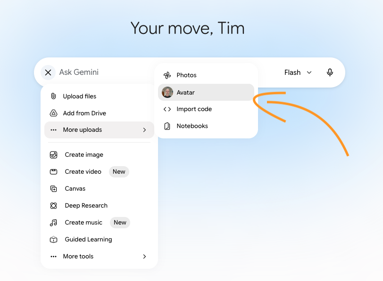The width and height of the screenshot is (383, 281).
Task: Click the Avatar profile thumbnail
Action: [167, 92]
